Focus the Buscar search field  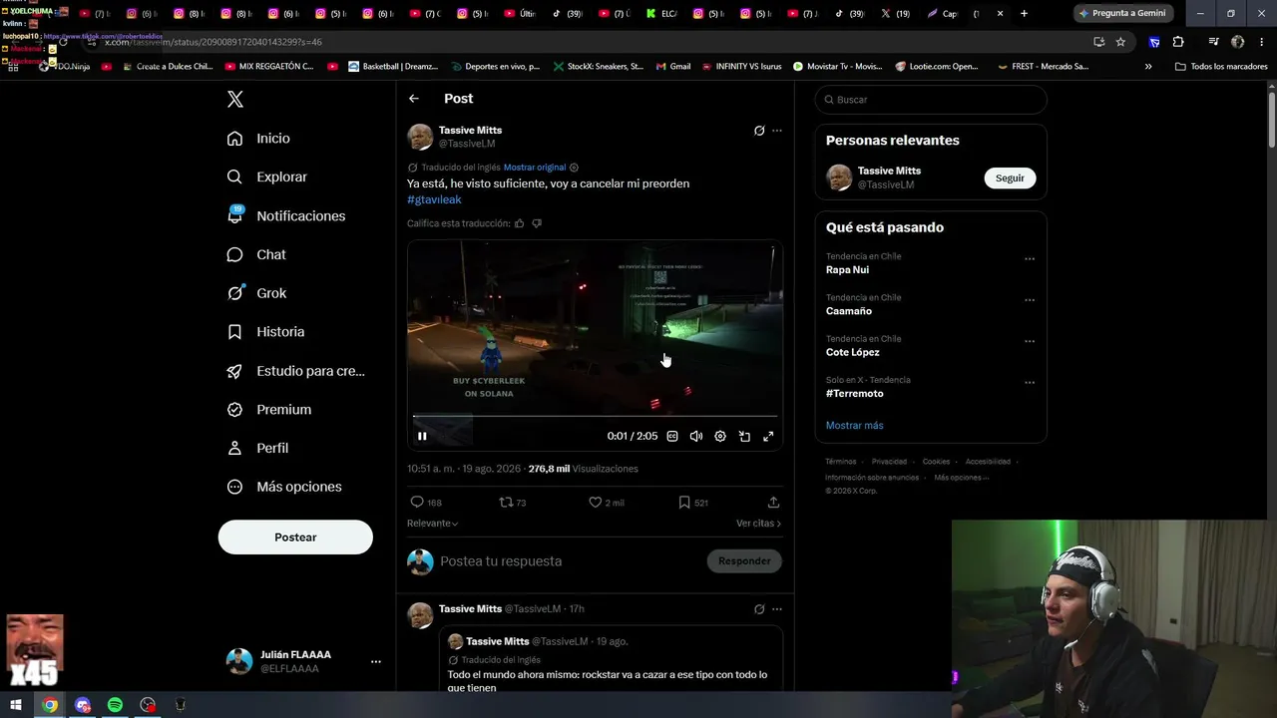(x=931, y=100)
